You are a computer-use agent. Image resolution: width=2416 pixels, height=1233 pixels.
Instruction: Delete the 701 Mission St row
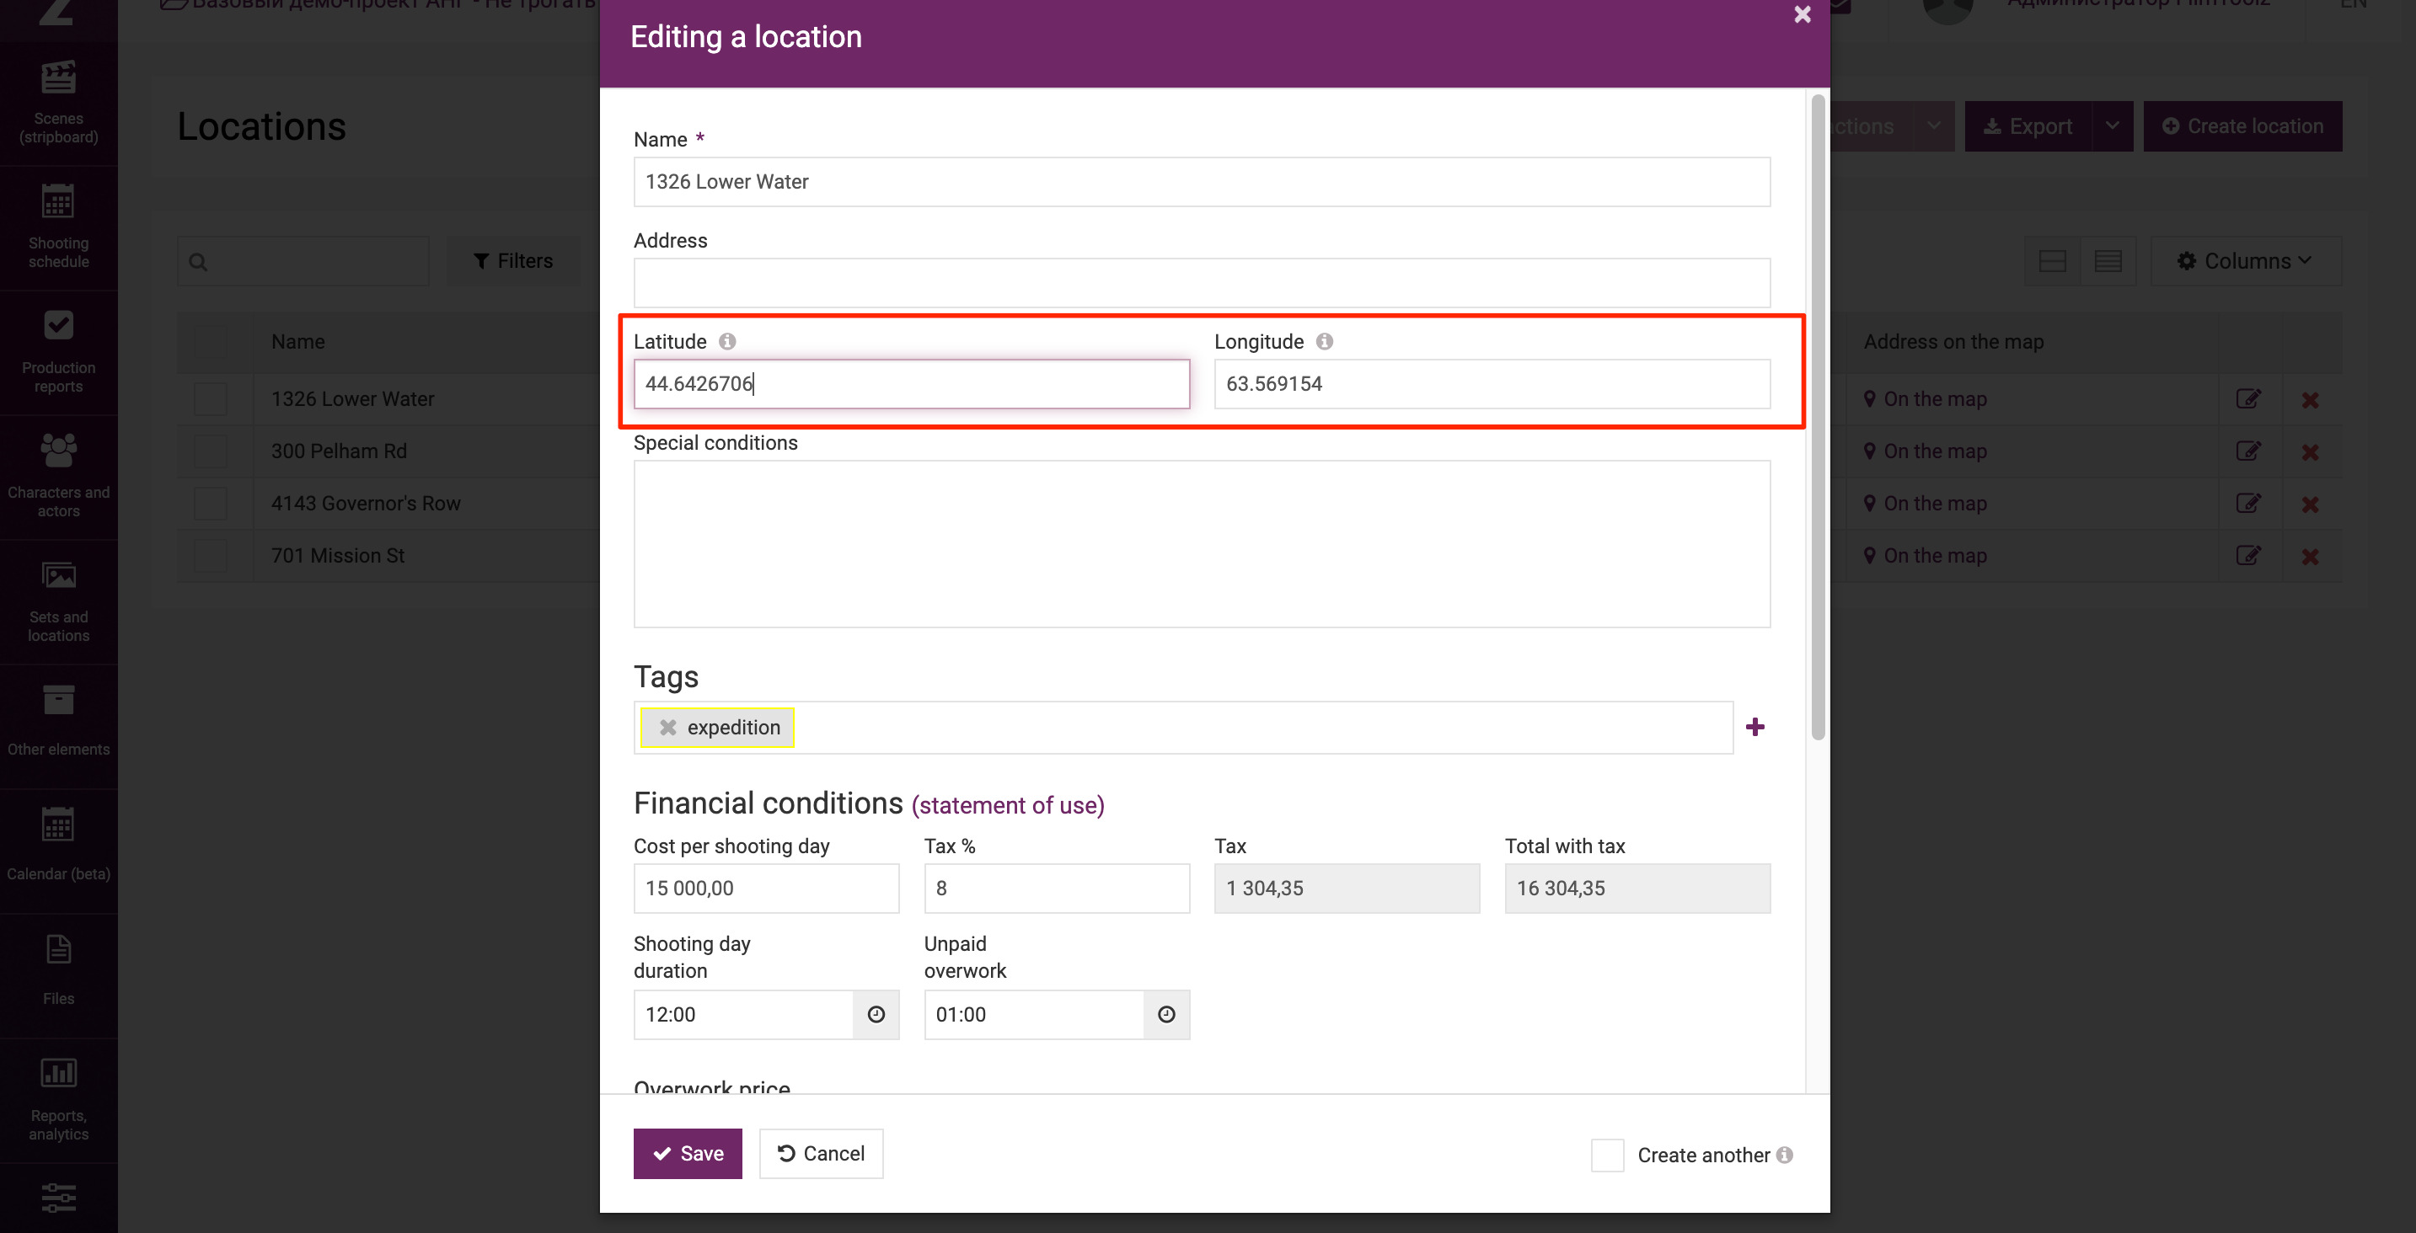click(x=2310, y=558)
